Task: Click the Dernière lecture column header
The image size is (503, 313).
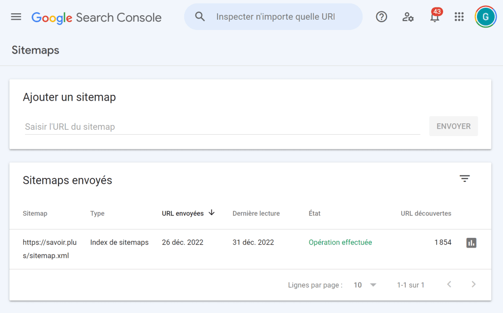Action: point(256,213)
